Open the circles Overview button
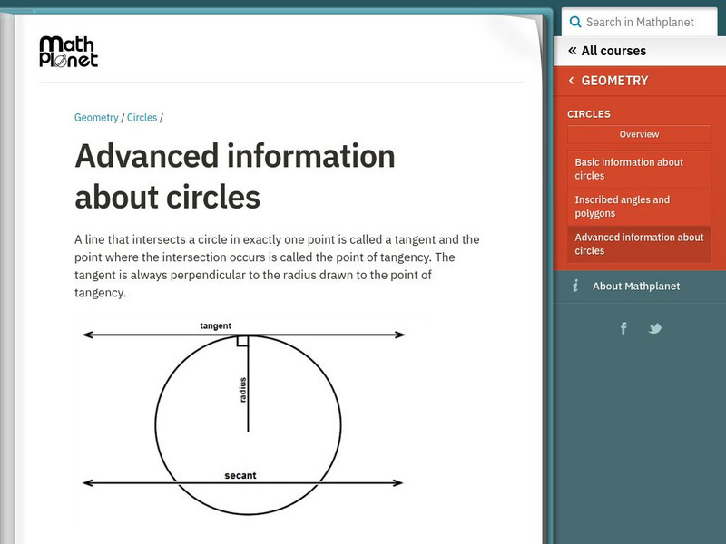Viewport: 726px width, 544px height. (639, 134)
